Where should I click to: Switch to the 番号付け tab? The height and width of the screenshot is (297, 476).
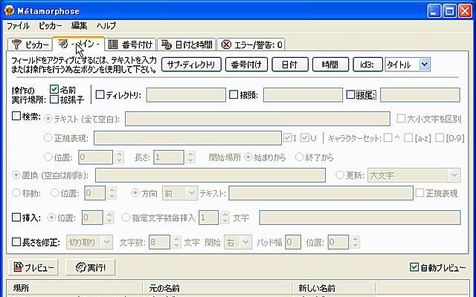coord(130,45)
